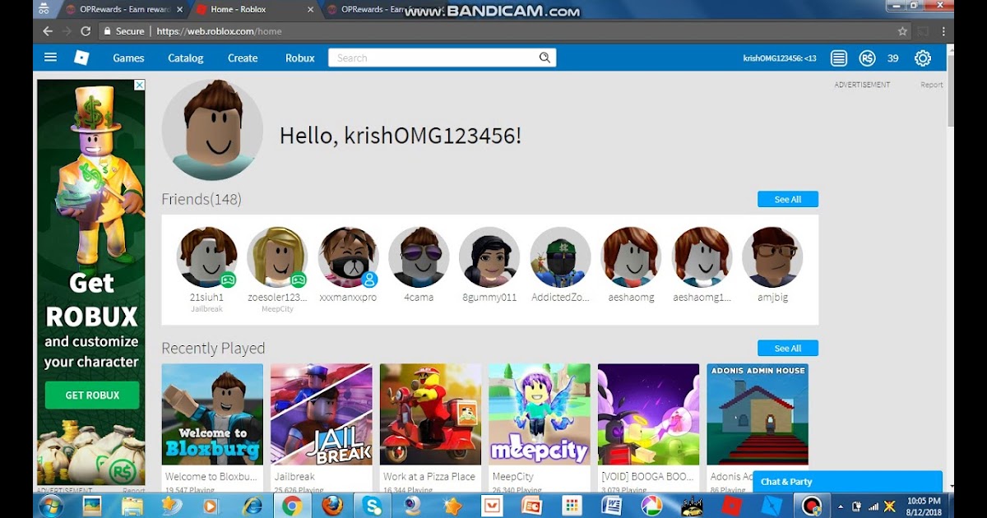Go back with browser back arrow
This screenshot has height=518, width=987.
47,31
